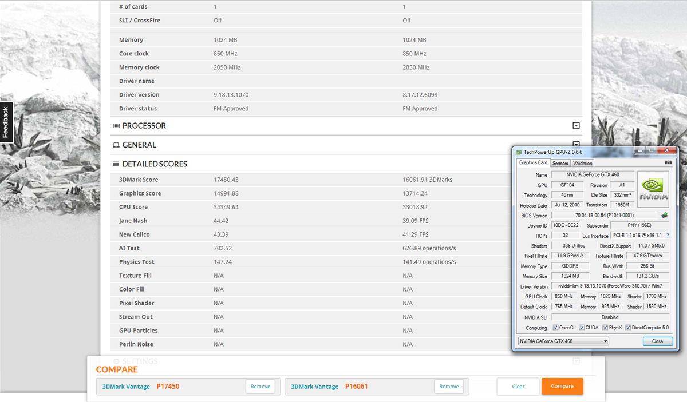This screenshot has height=402, width=687.
Task: Remove the P16061 result from comparison
Action: [449, 387]
